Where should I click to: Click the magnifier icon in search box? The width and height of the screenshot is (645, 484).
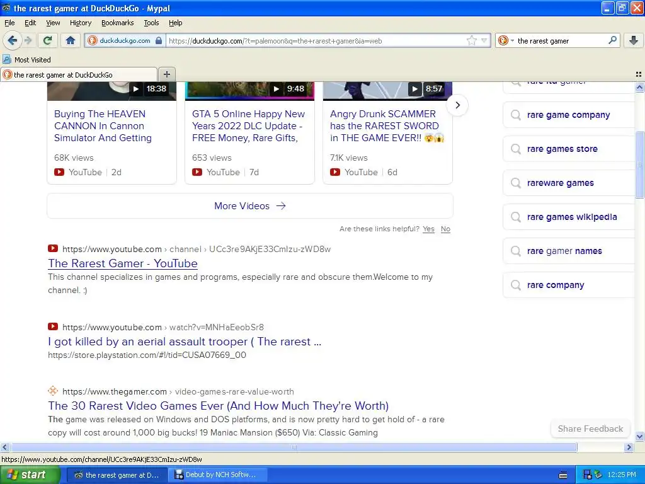tap(612, 40)
